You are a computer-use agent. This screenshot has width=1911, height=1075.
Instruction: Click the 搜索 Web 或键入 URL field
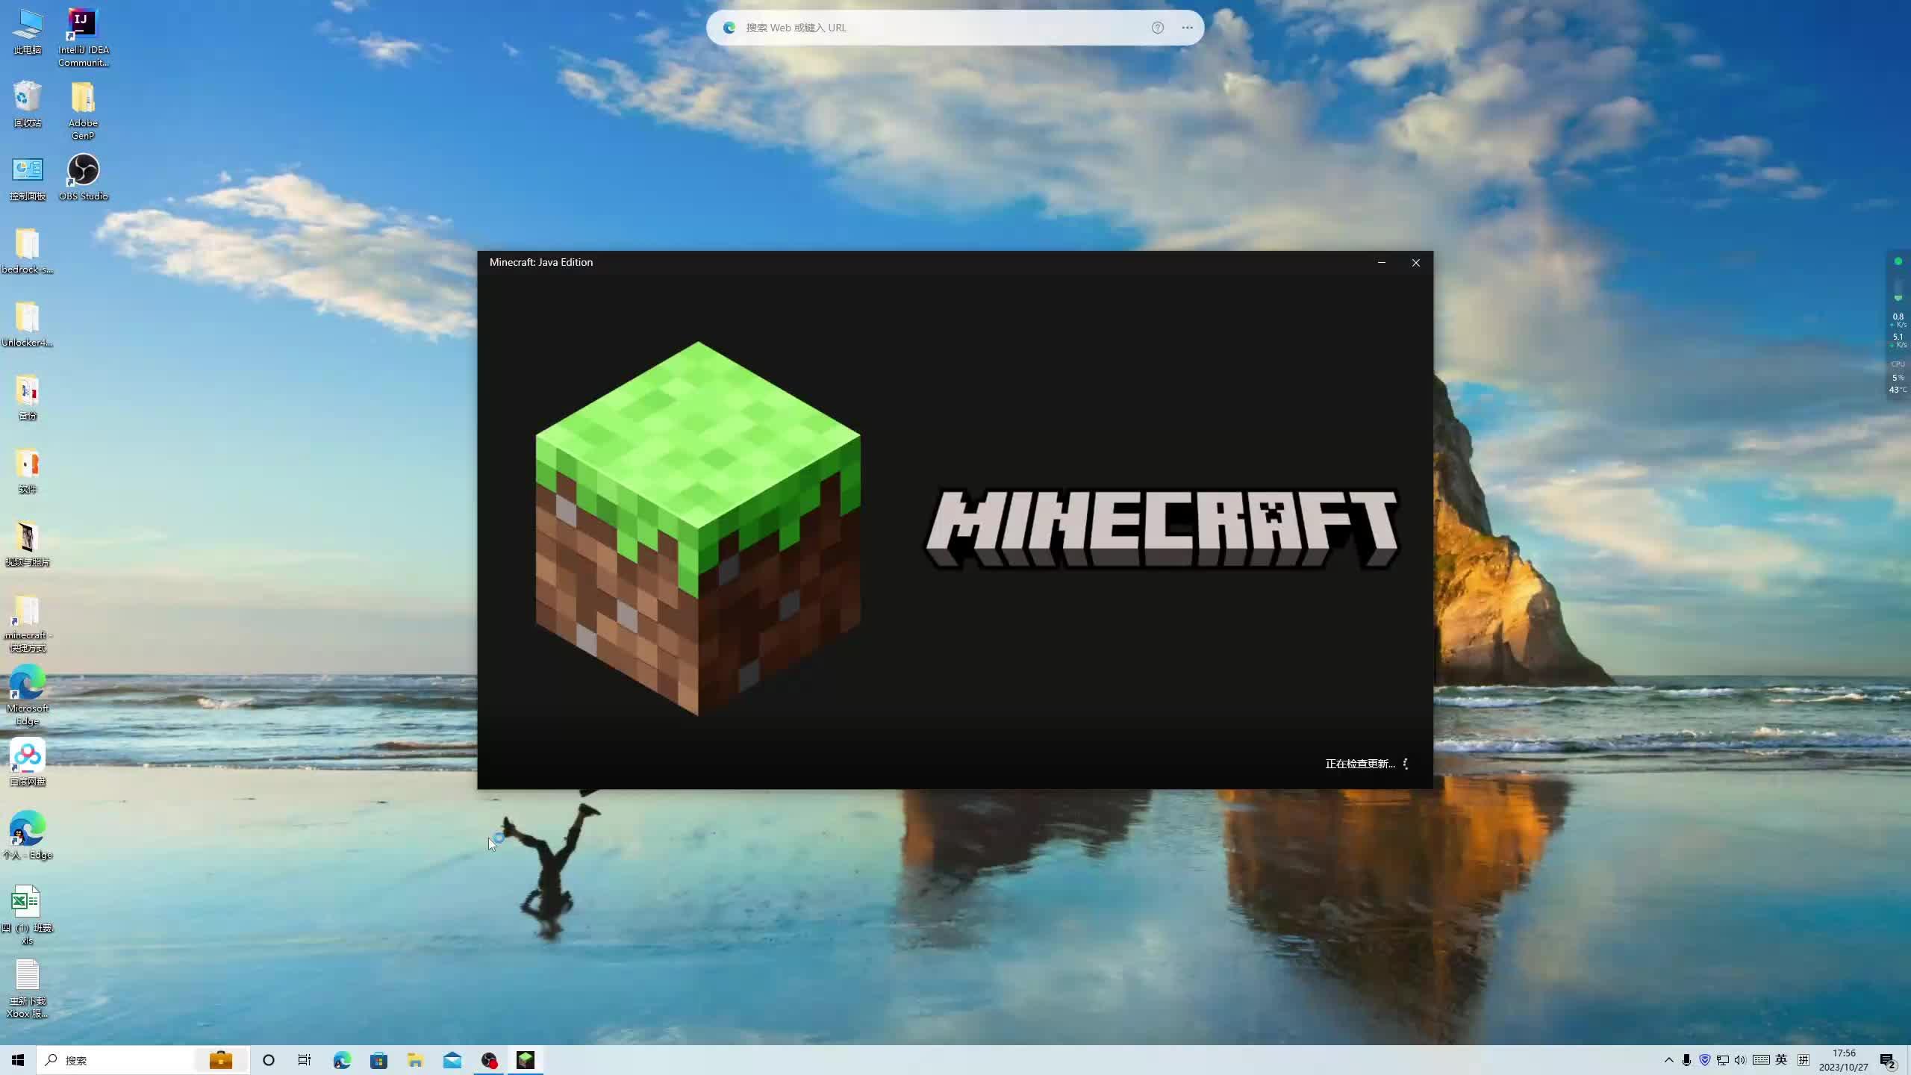click(x=941, y=28)
